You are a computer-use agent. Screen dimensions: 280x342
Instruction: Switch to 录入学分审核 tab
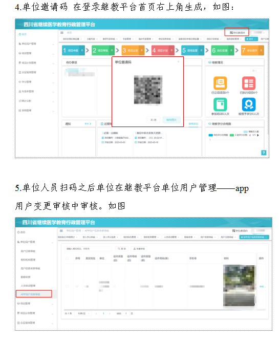click(x=90, y=237)
